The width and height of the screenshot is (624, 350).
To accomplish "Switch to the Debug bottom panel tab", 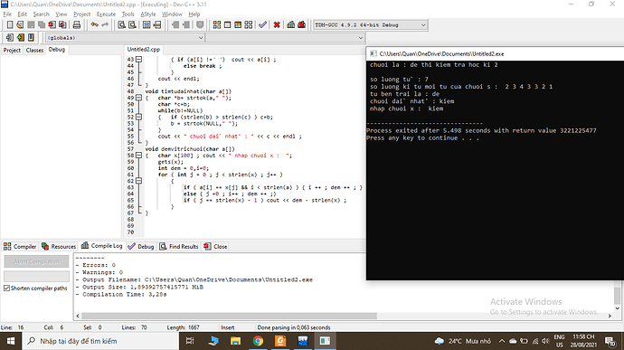I will 141,247.
